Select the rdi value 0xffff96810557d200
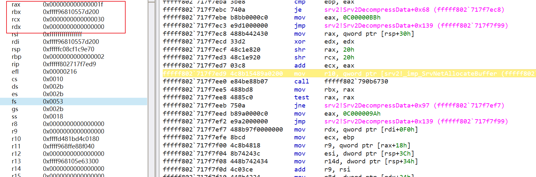 (x=71, y=42)
